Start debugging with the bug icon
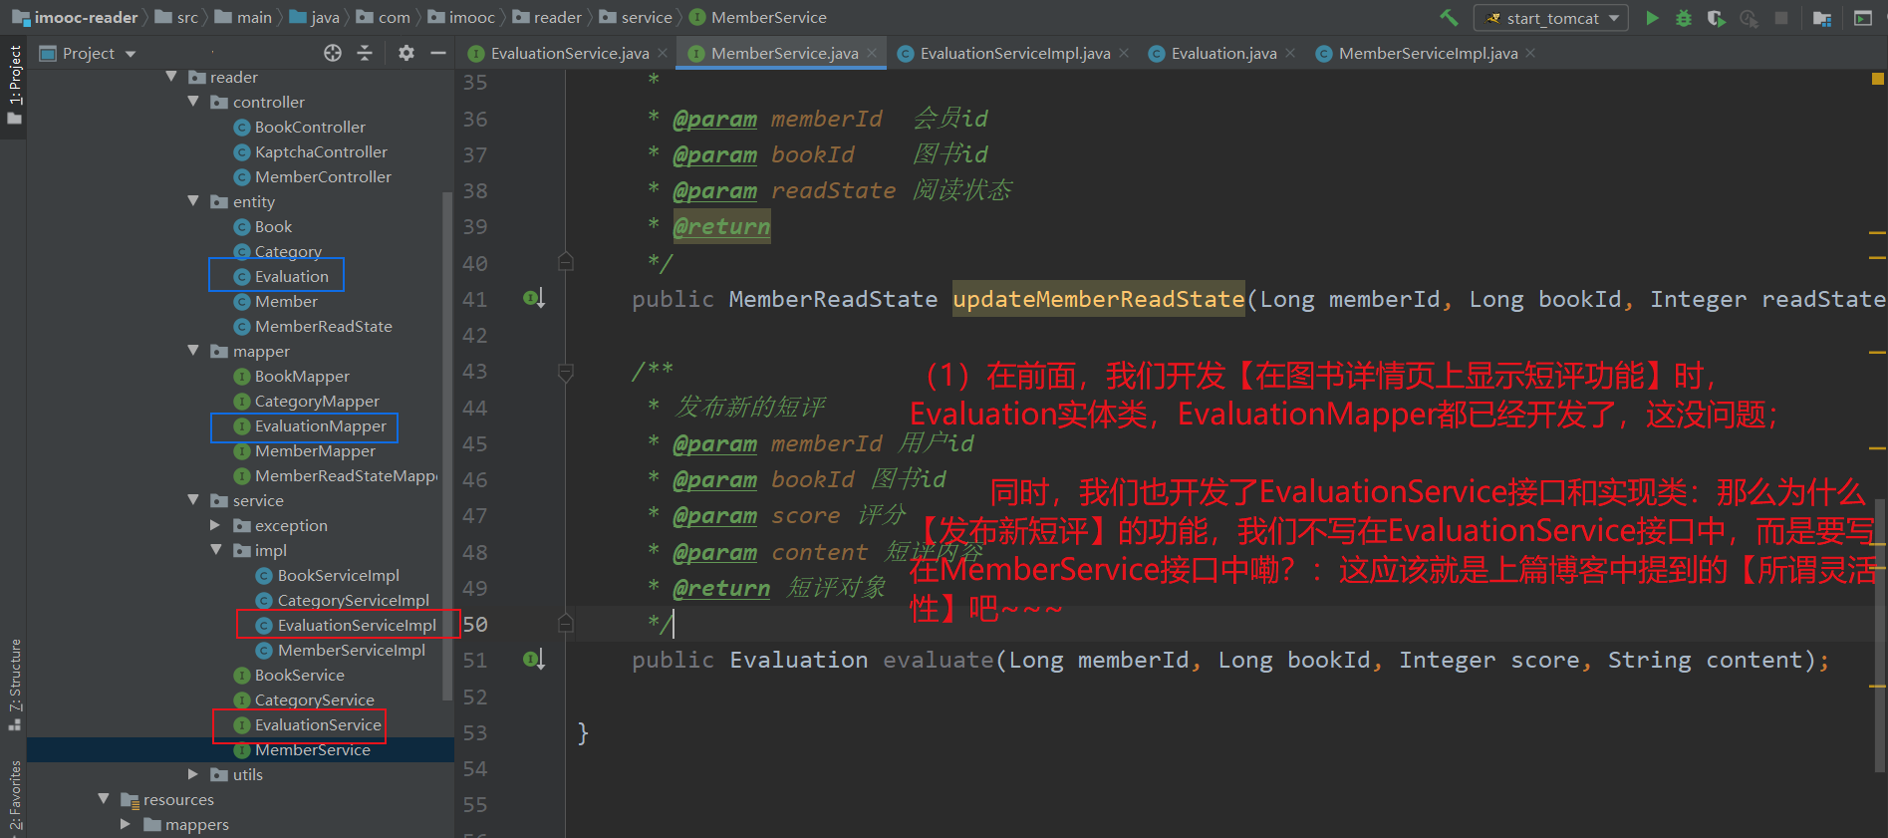Image resolution: width=1888 pixels, height=838 pixels. 1684,18
